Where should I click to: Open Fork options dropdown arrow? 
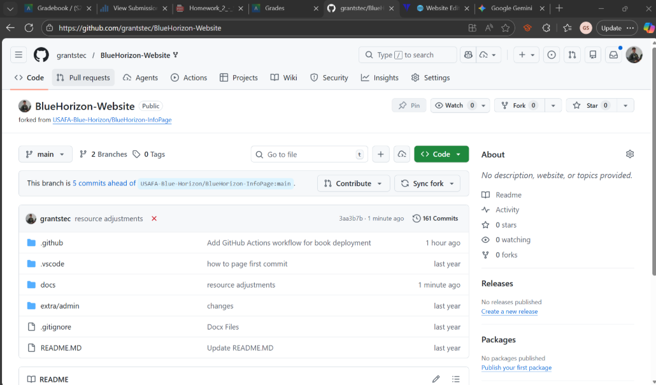click(x=553, y=106)
